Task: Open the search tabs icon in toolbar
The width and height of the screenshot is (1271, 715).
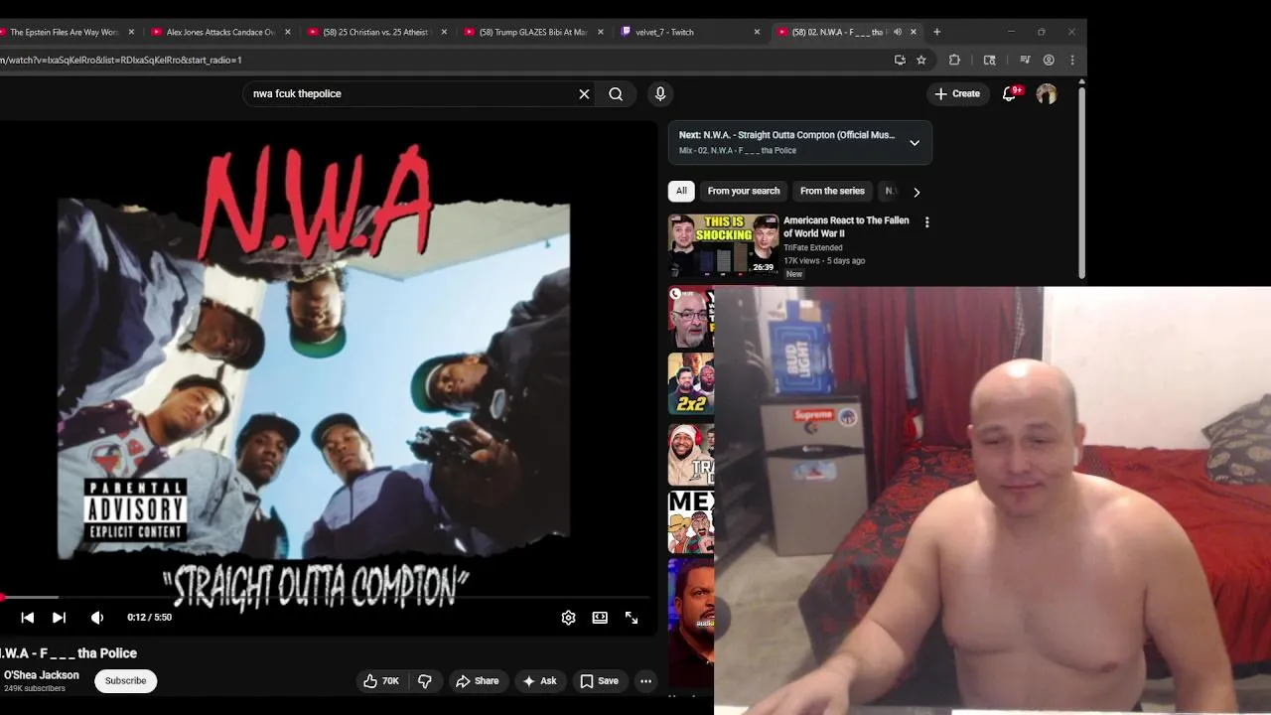Action: [990, 60]
